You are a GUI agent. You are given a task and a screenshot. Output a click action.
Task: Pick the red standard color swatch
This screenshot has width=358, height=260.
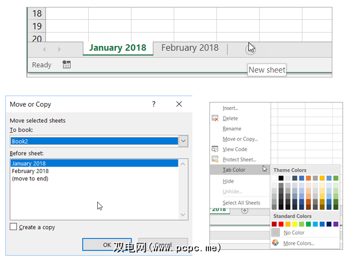click(282, 224)
